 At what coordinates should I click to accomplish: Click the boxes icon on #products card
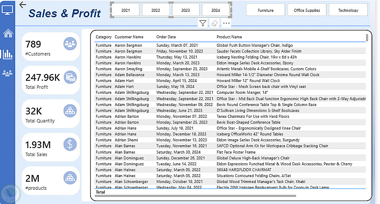pos(70,178)
